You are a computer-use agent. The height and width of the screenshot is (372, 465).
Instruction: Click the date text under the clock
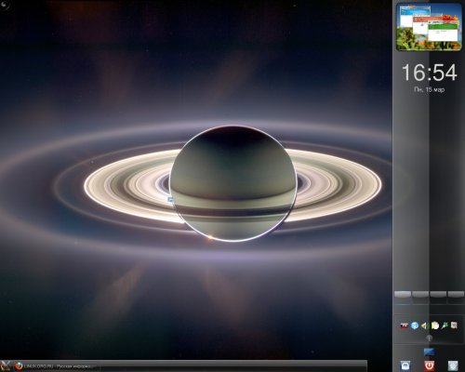[x=429, y=89]
